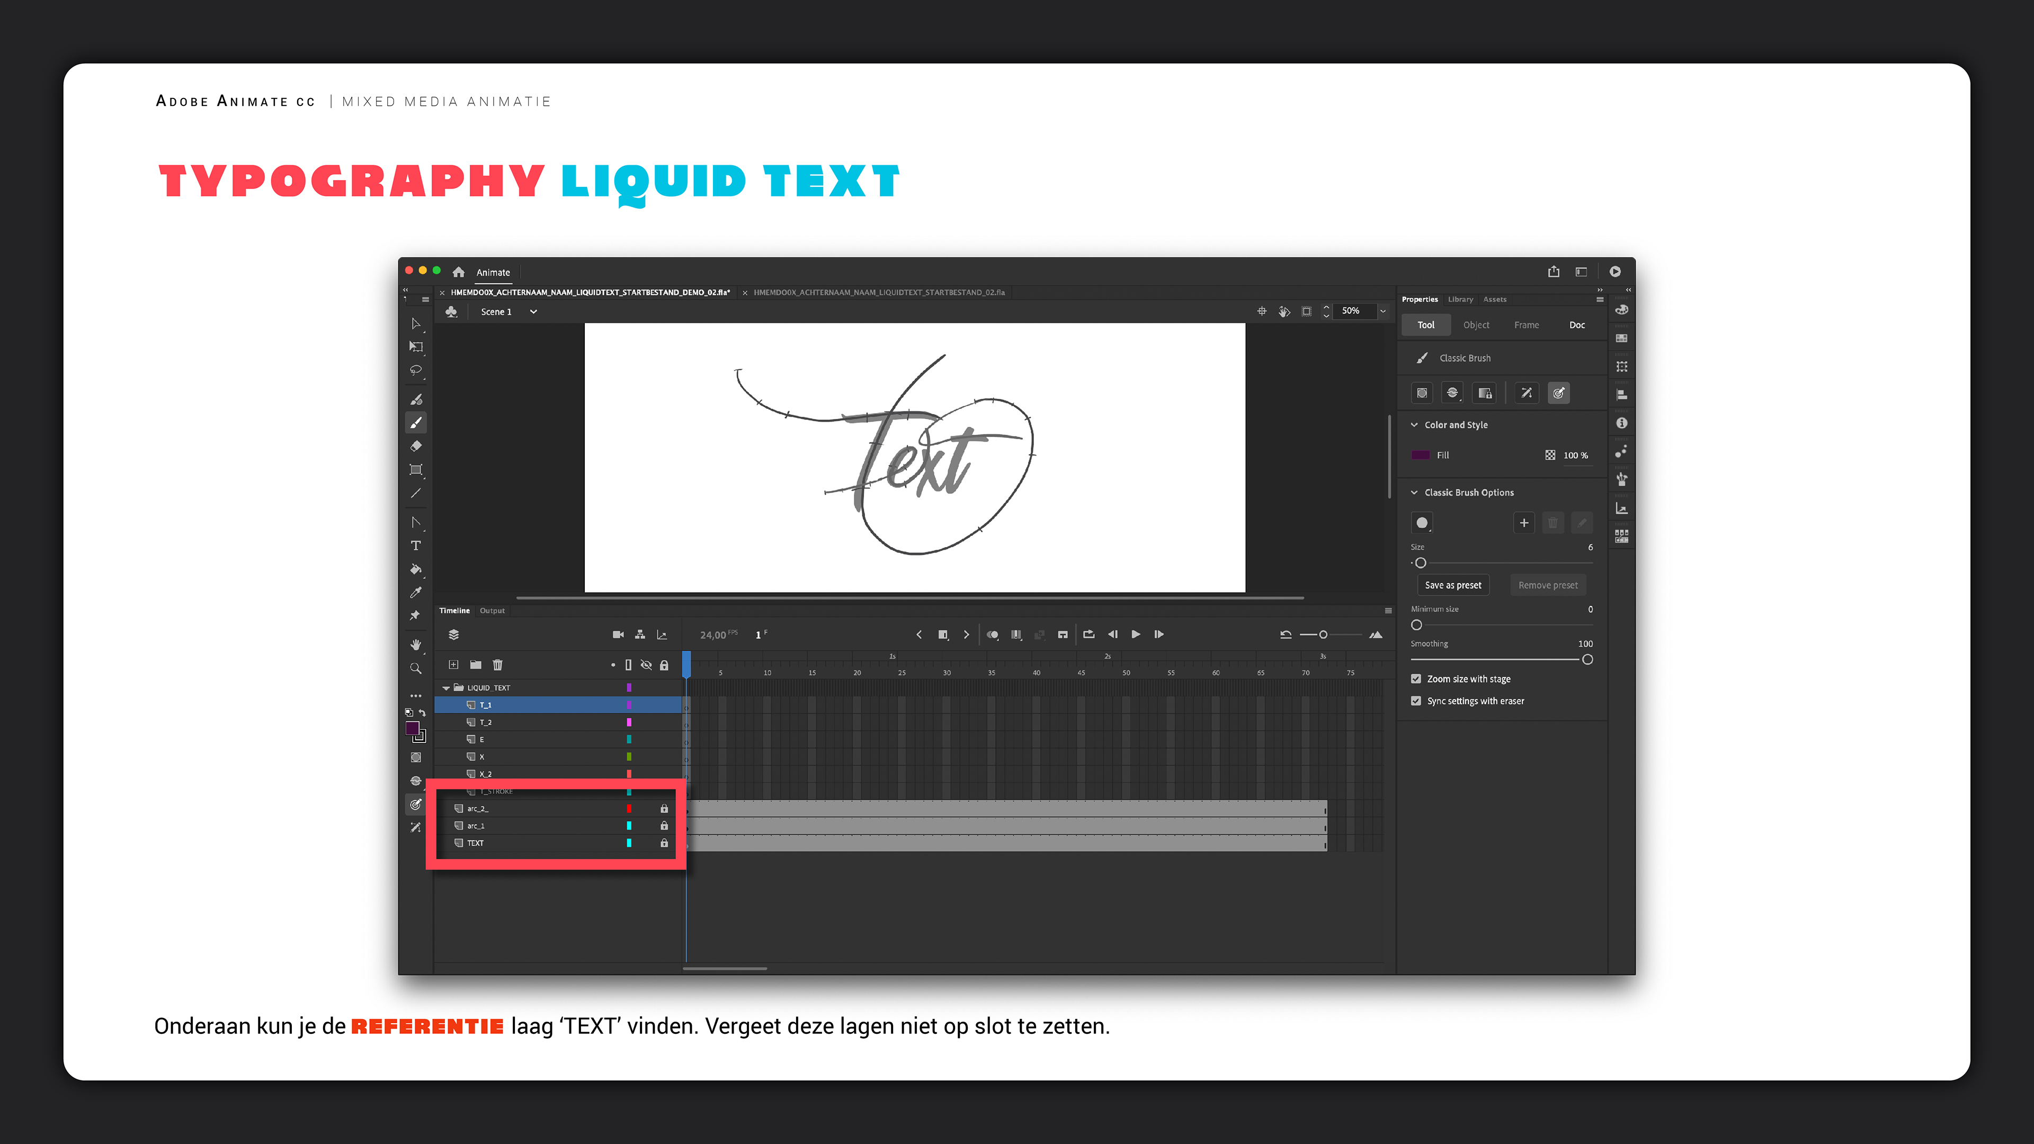Select the Classic Brush tool in toolbar
Viewport: 2034px width, 1144px height.
point(416,423)
